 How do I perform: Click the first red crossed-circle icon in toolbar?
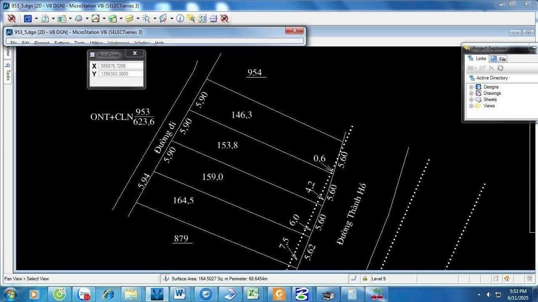coord(12,18)
